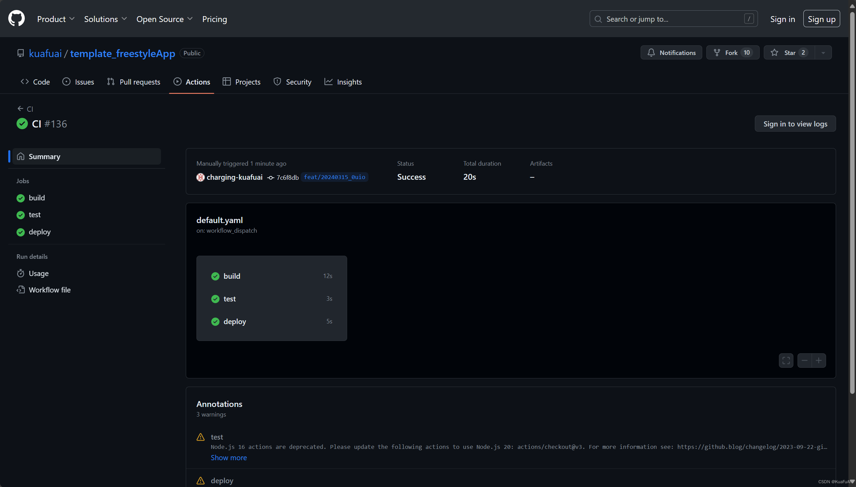Click the GitHub logo in top-left corner
This screenshot has height=487, width=856.
[x=16, y=18]
